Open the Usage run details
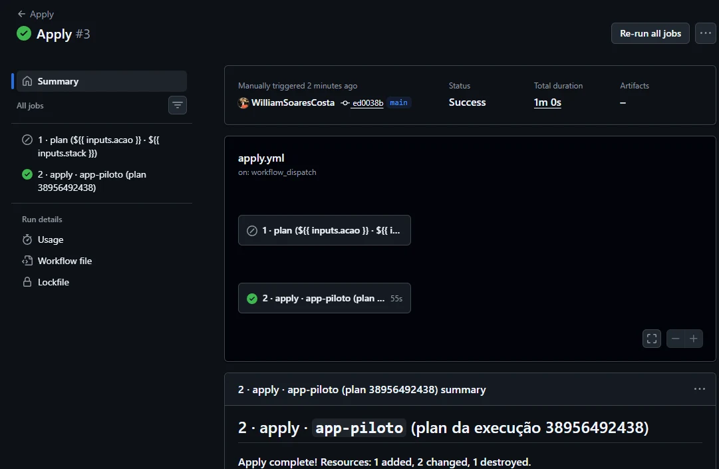Screen dimensions: 719x469 [x=51, y=239]
